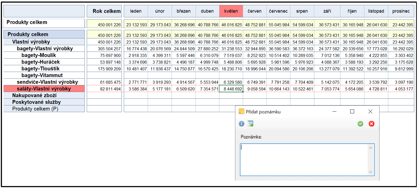418x188 pixels.
Task: Click cell 20 339 656 in říjen
Action: point(352,48)
